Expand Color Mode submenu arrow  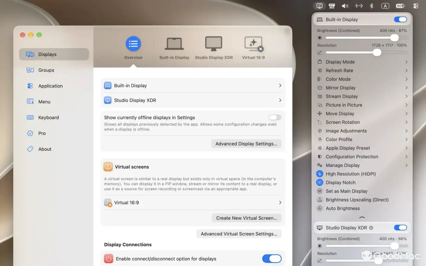[406, 79]
